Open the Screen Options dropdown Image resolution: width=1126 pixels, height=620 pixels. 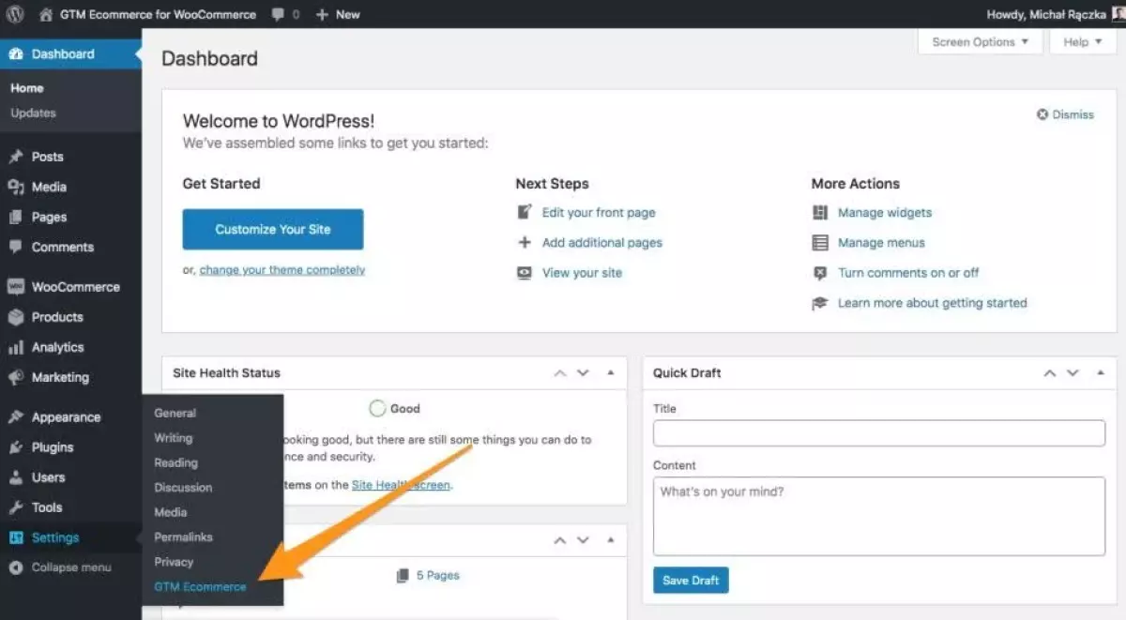pos(981,41)
